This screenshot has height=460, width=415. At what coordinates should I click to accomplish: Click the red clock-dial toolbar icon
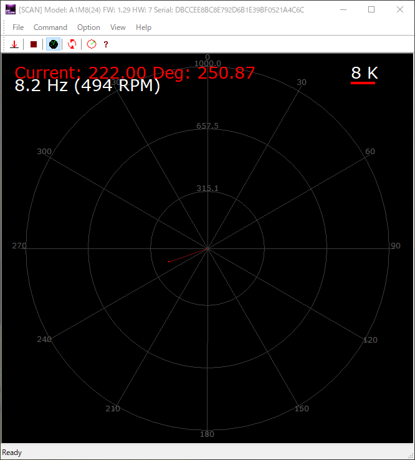pos(92,44)
